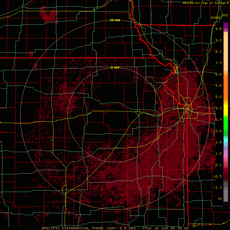230x230 pixels.
Task: Select the 100 NMI range ring label
Action: click(115, 20)
